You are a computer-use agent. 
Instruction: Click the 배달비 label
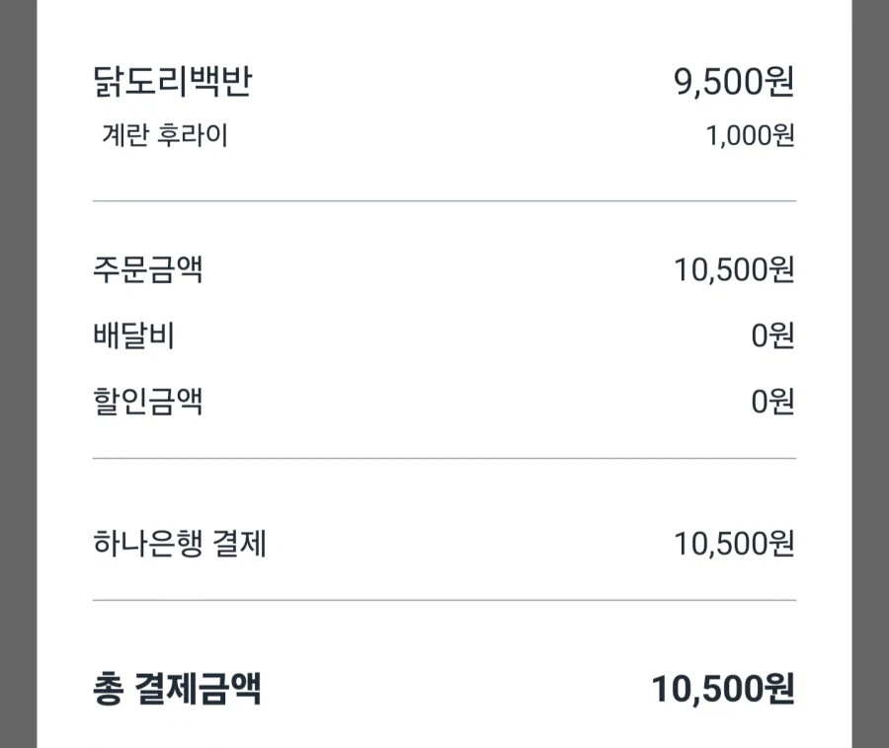point(133,336)
